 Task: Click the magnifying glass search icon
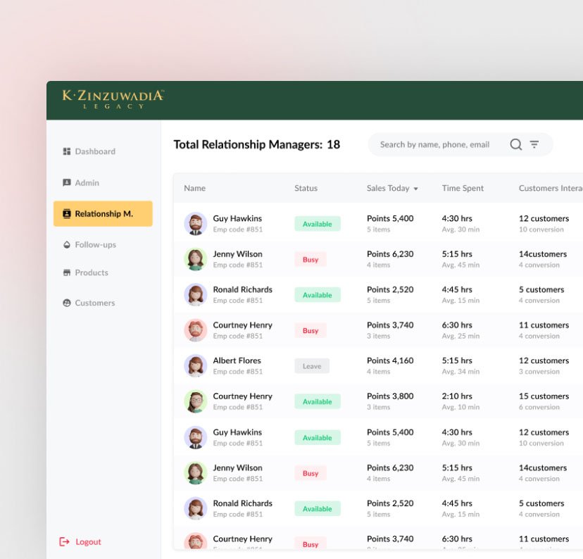pos(516,144)
